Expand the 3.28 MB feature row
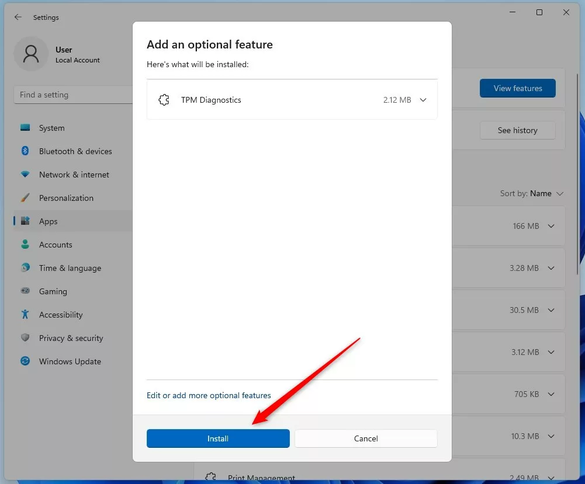Image resolution: width=585 pixels, height=484 pixels. coord(551,268)
